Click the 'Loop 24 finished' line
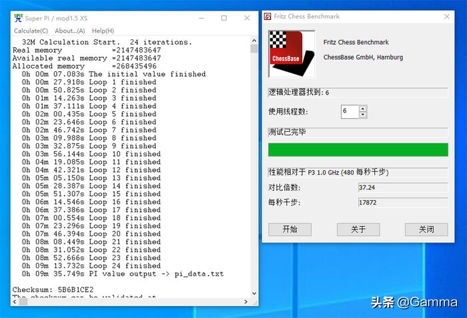467x318 pixels. click(91, 265)
